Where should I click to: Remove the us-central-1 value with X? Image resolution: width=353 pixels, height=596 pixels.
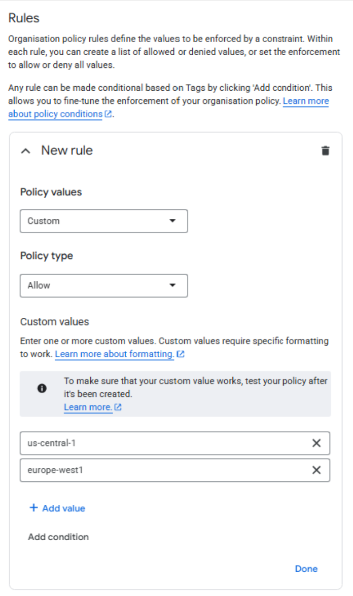(x=316, y=443)
